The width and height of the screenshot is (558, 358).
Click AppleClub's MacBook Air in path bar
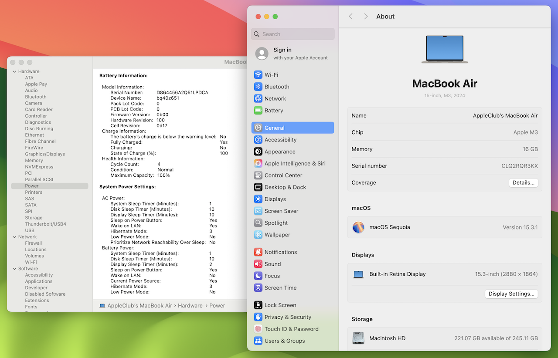[x=140, y=306]
